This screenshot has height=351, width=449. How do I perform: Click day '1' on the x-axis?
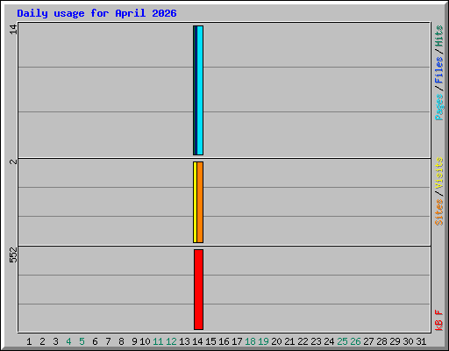click(29, 341)
